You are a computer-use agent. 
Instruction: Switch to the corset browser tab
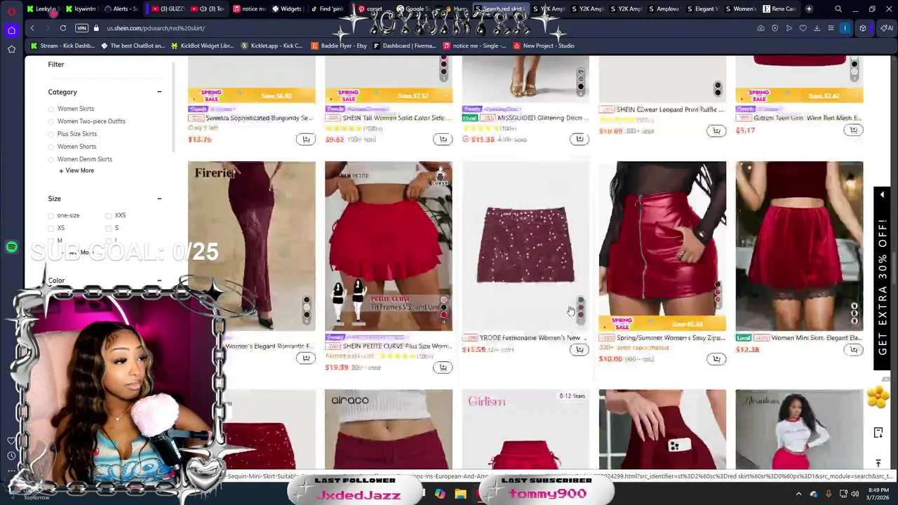370,9
